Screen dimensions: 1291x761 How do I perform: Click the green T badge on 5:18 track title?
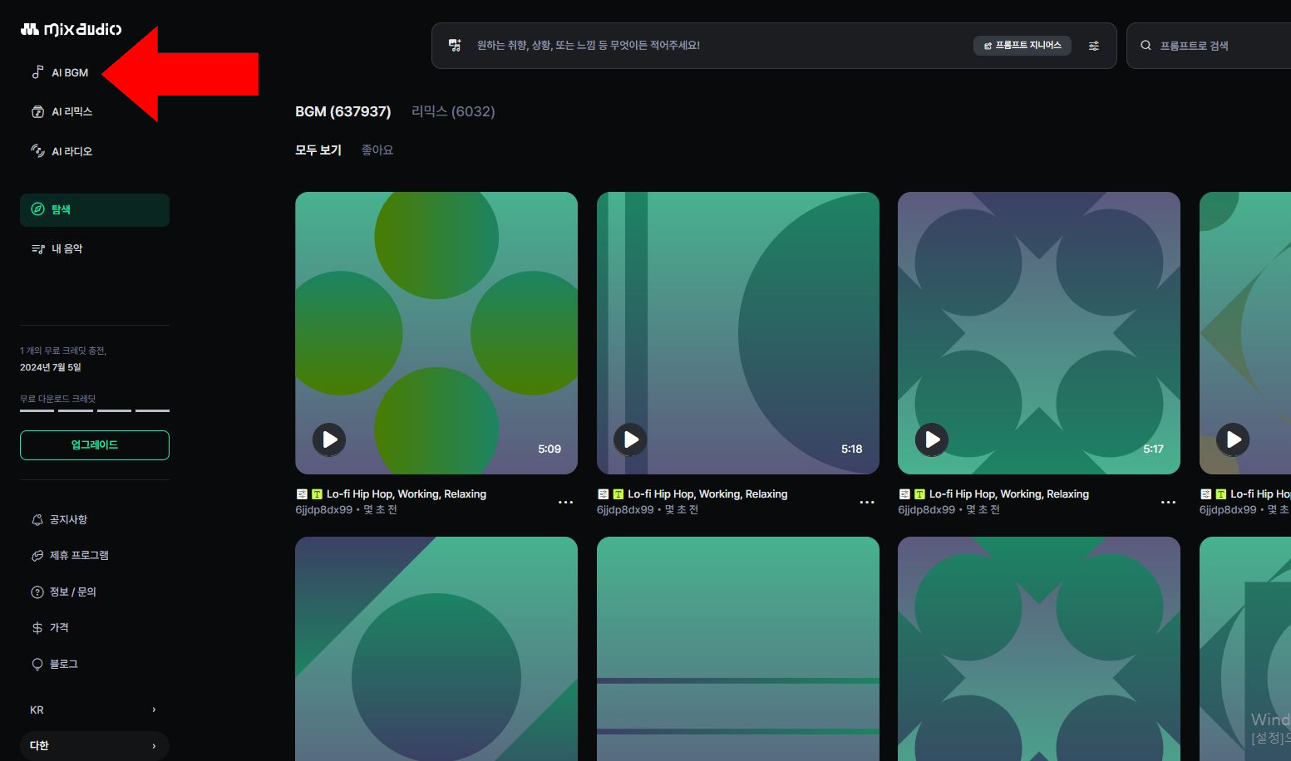[618, 494]
